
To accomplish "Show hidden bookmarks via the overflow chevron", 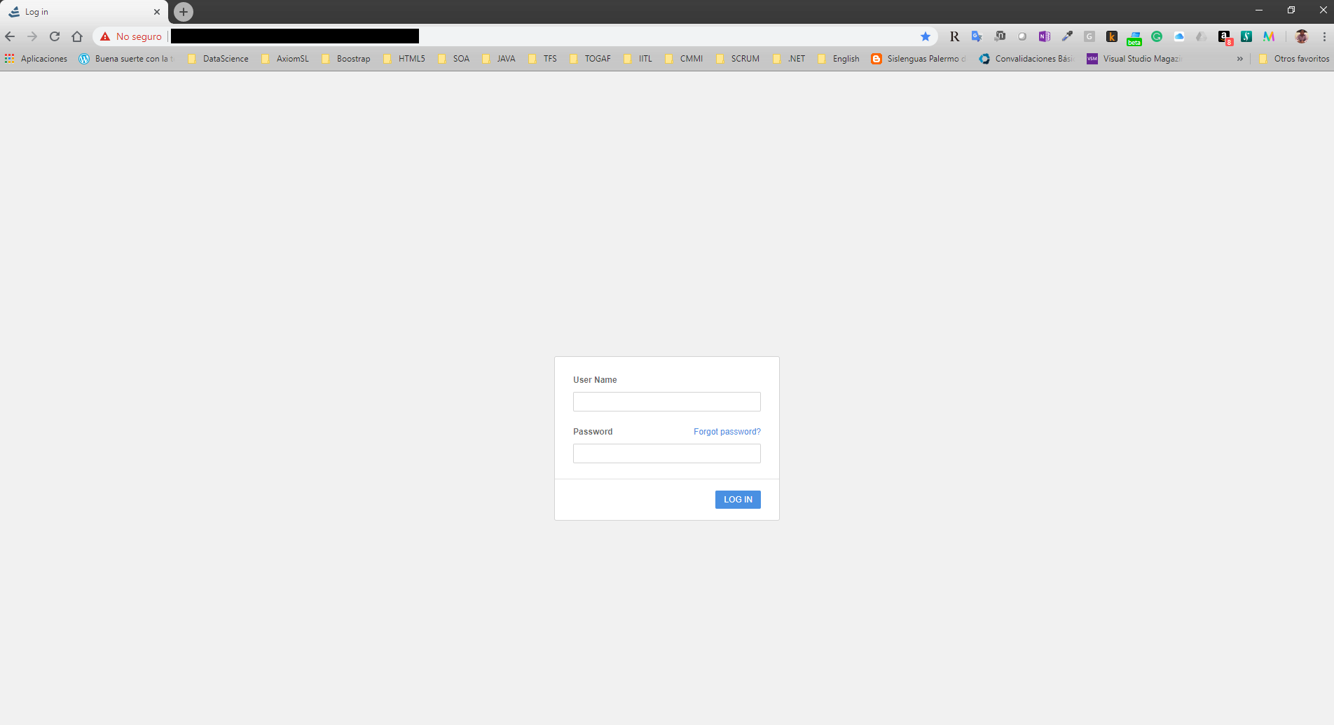I will tap(1240, 59).
